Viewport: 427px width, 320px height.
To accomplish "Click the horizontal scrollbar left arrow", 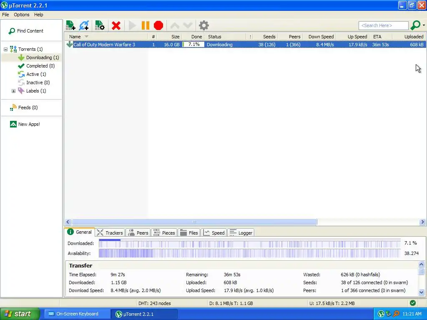I will [68, 222].
